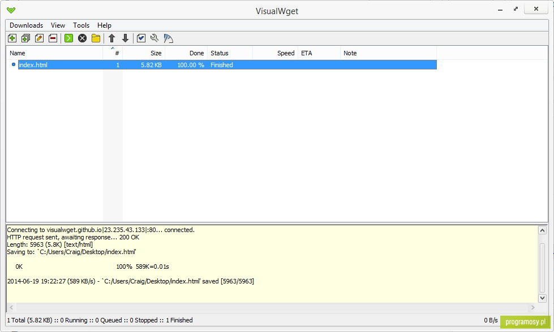Minimize the VisualWget window
Image resolution: width=554 pixels, height=332 pixels.
[x=500, y=10]
